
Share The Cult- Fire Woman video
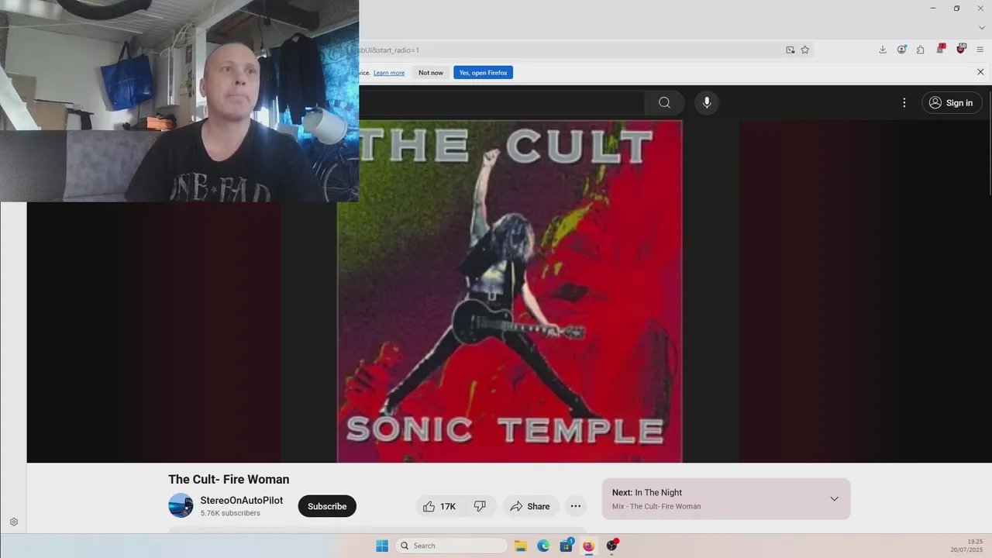[530, 506]
